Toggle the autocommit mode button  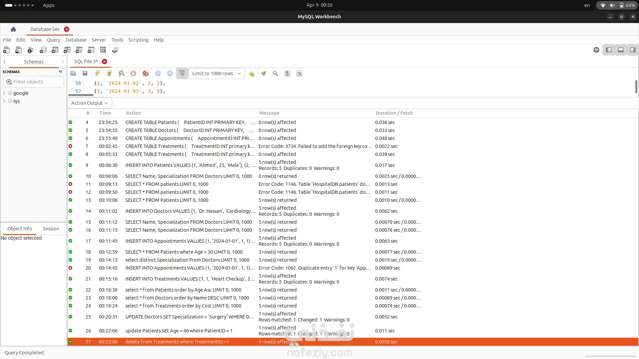point(182,73)
